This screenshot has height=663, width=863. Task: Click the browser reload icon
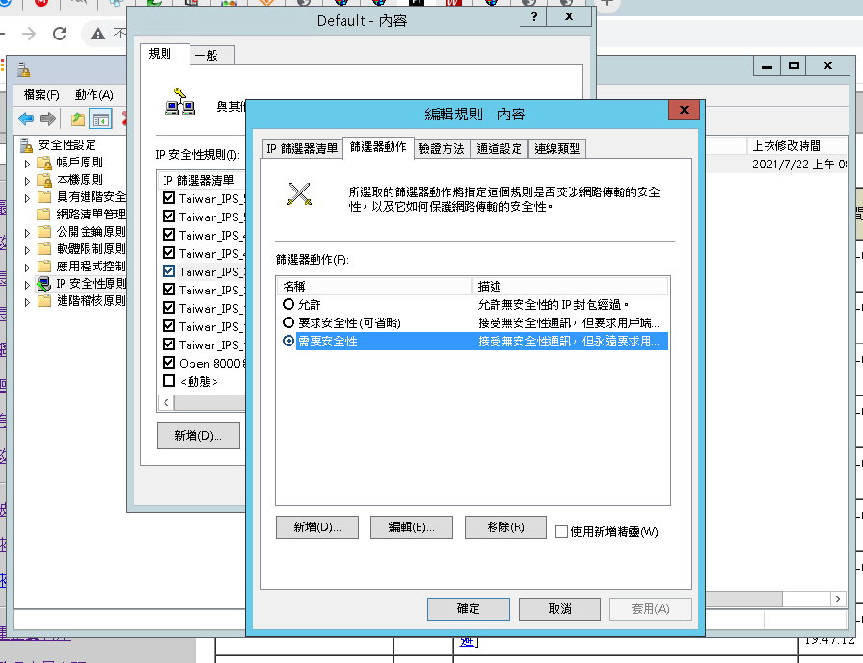point(60,33)
